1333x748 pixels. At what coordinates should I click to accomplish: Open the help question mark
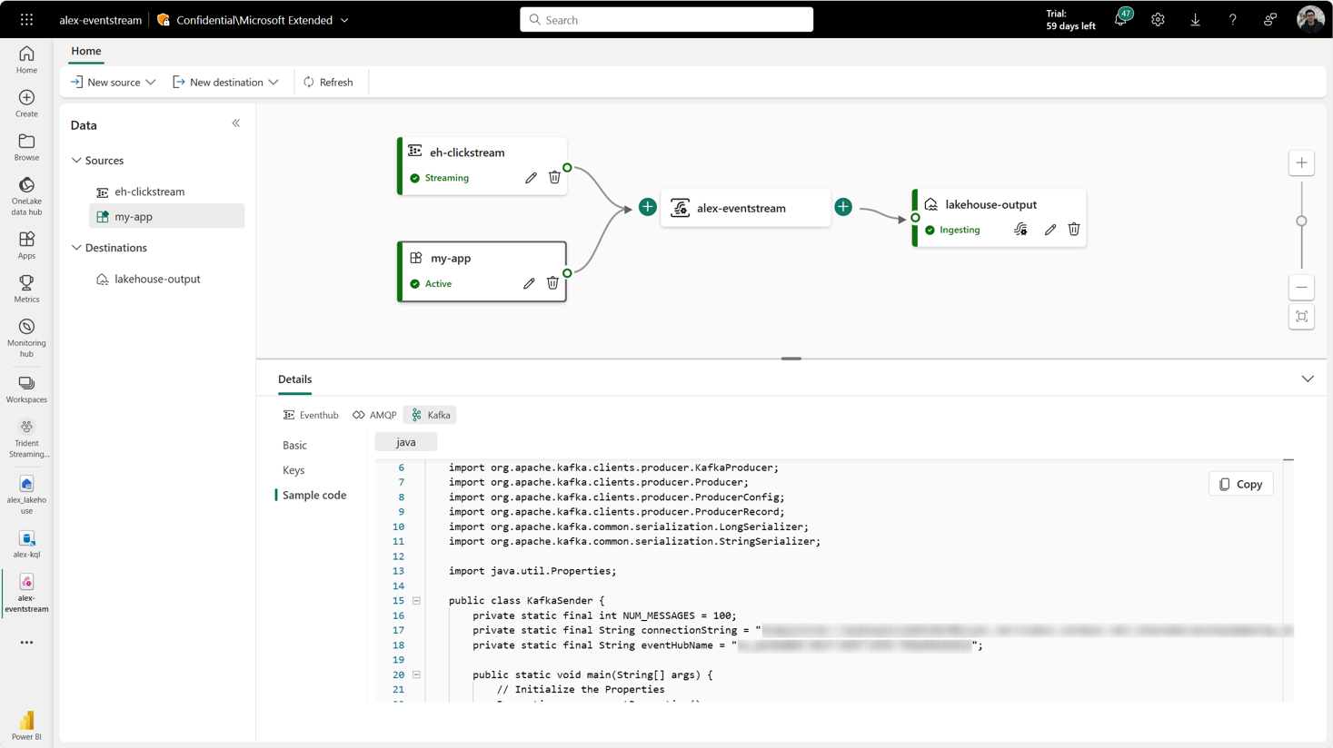point(1232,19)
